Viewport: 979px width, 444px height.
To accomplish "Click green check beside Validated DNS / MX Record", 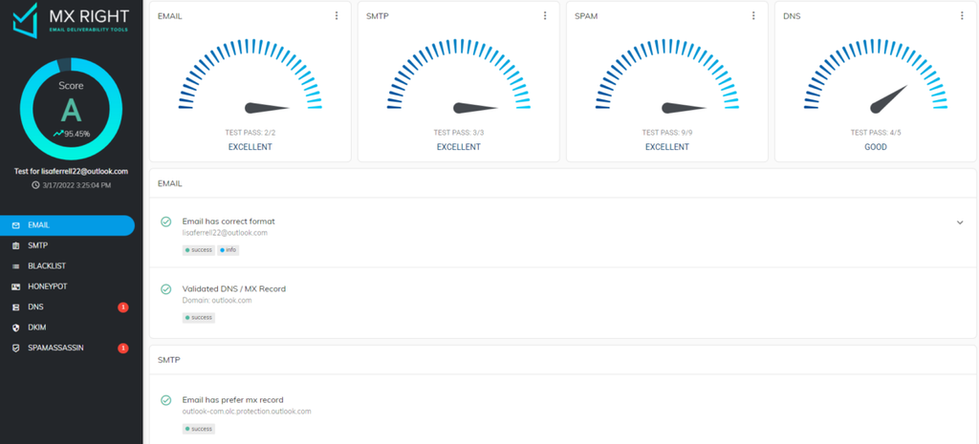I will (x=166, y=289).
